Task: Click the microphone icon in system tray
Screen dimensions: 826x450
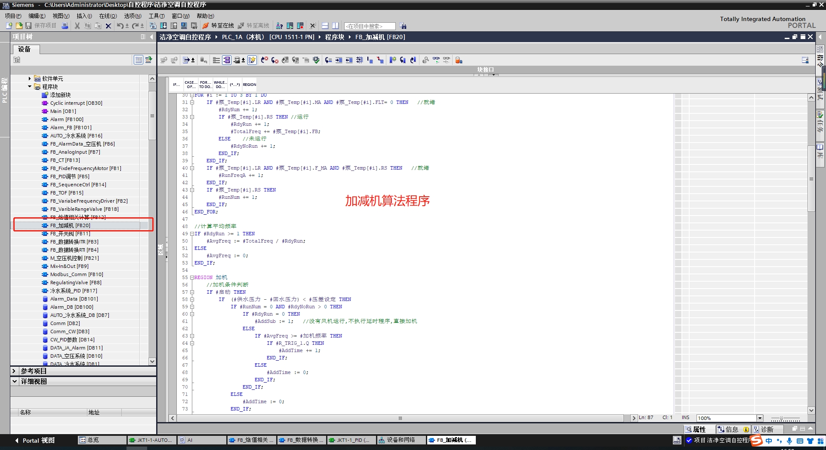Action: pyautogui.click(x=789, y=441)
